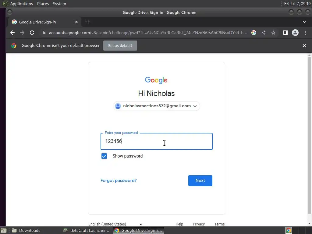This screenshot has width=312, height=234.
Task: Click Set as default button
Action: tap(120, 46)
